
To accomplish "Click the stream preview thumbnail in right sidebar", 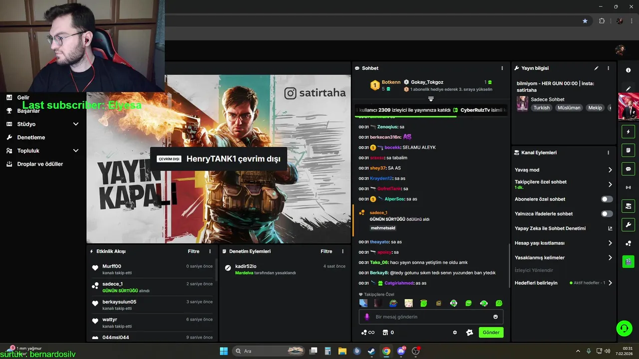I will click(628, 107).
